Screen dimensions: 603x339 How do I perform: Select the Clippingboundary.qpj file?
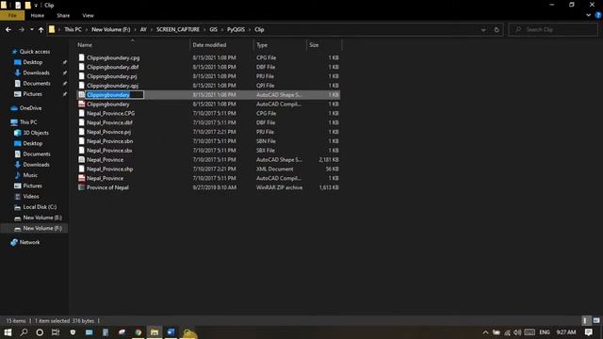112,86
